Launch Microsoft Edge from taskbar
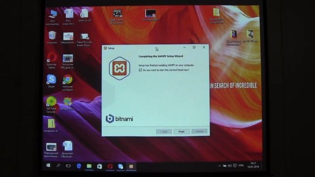 click(79, 166)
